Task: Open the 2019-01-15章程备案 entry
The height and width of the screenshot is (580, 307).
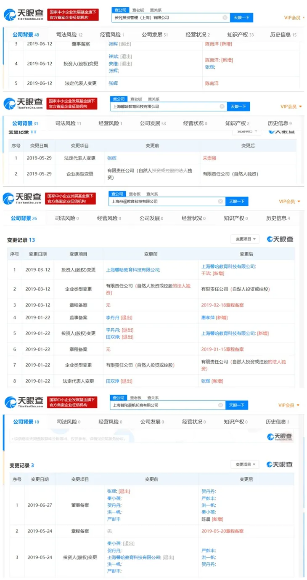Action: click(x=222, y=349)
